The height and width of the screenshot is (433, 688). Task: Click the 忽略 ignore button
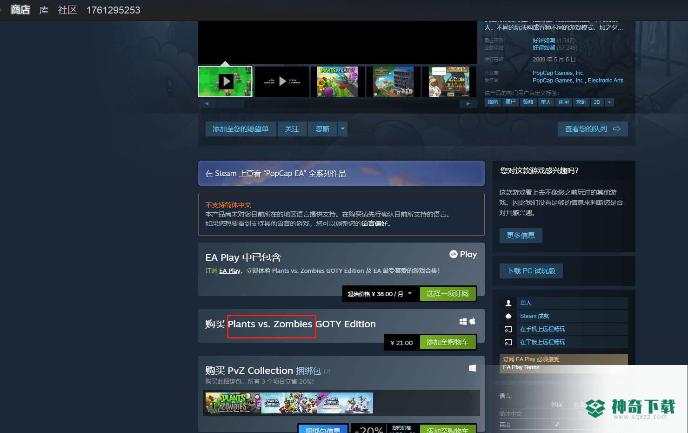pos(322,129)
